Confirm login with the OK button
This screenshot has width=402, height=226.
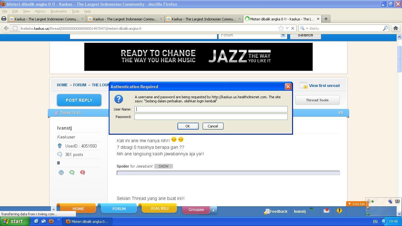[x=188, y=126]
